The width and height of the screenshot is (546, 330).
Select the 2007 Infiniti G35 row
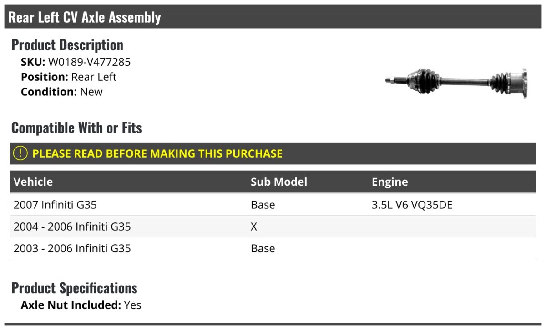coord(273,205)
